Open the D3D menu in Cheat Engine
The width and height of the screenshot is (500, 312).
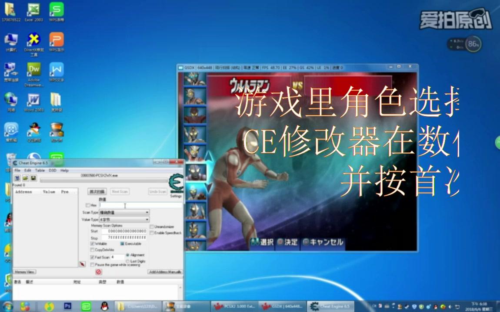click(53, 171)
